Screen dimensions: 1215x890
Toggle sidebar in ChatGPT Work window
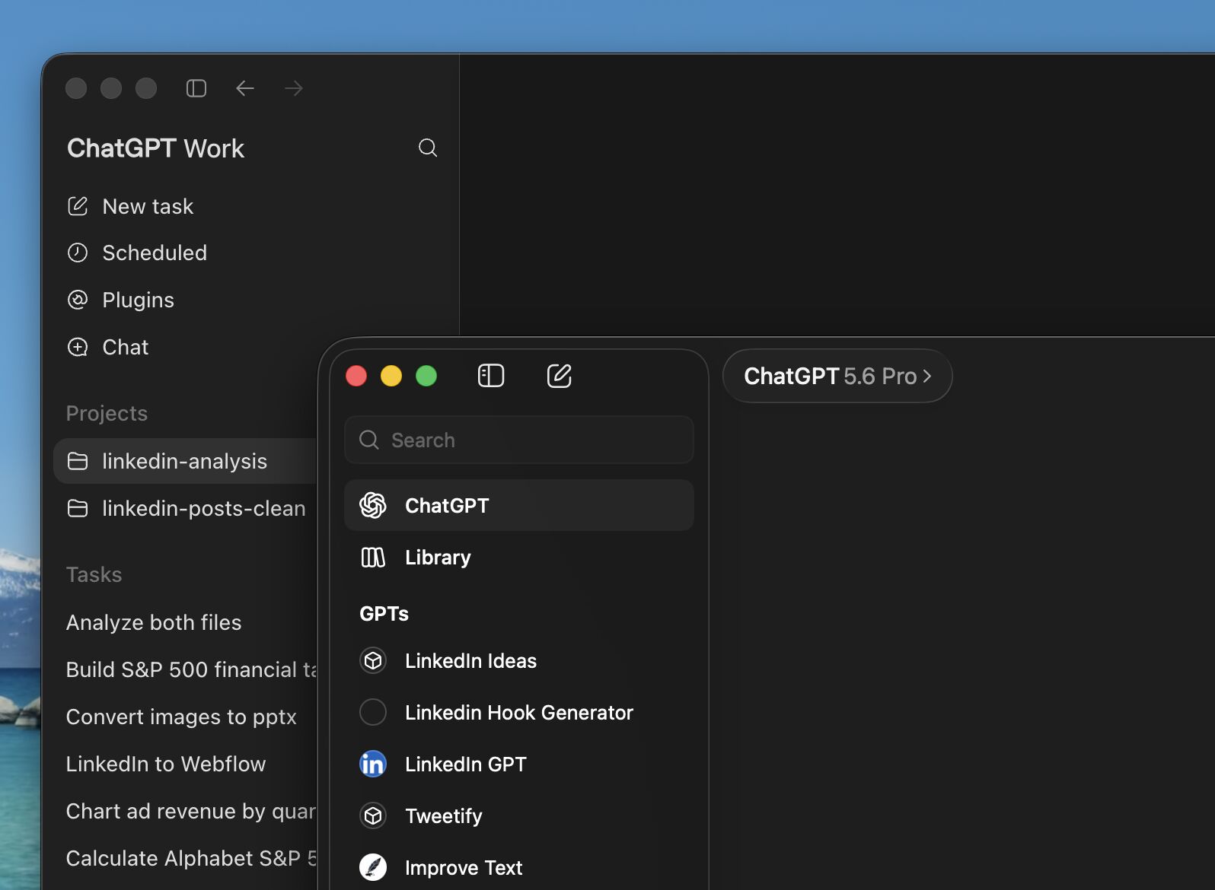pyautogui.click(x=196, y=88)
